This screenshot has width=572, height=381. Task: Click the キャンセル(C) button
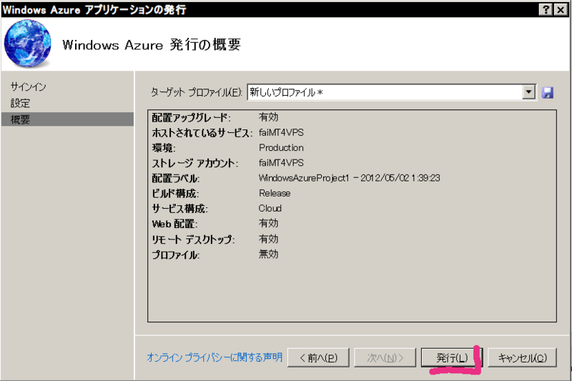[522, 357]
